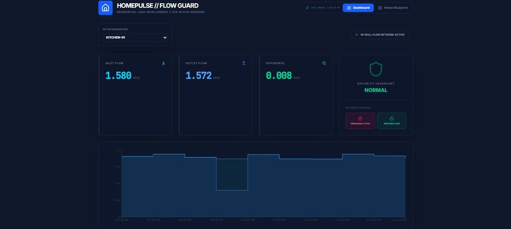Select the 1.572 outlet flow value
The height and width of the screenshot is (229, 511).
click(x=198, y=75)
